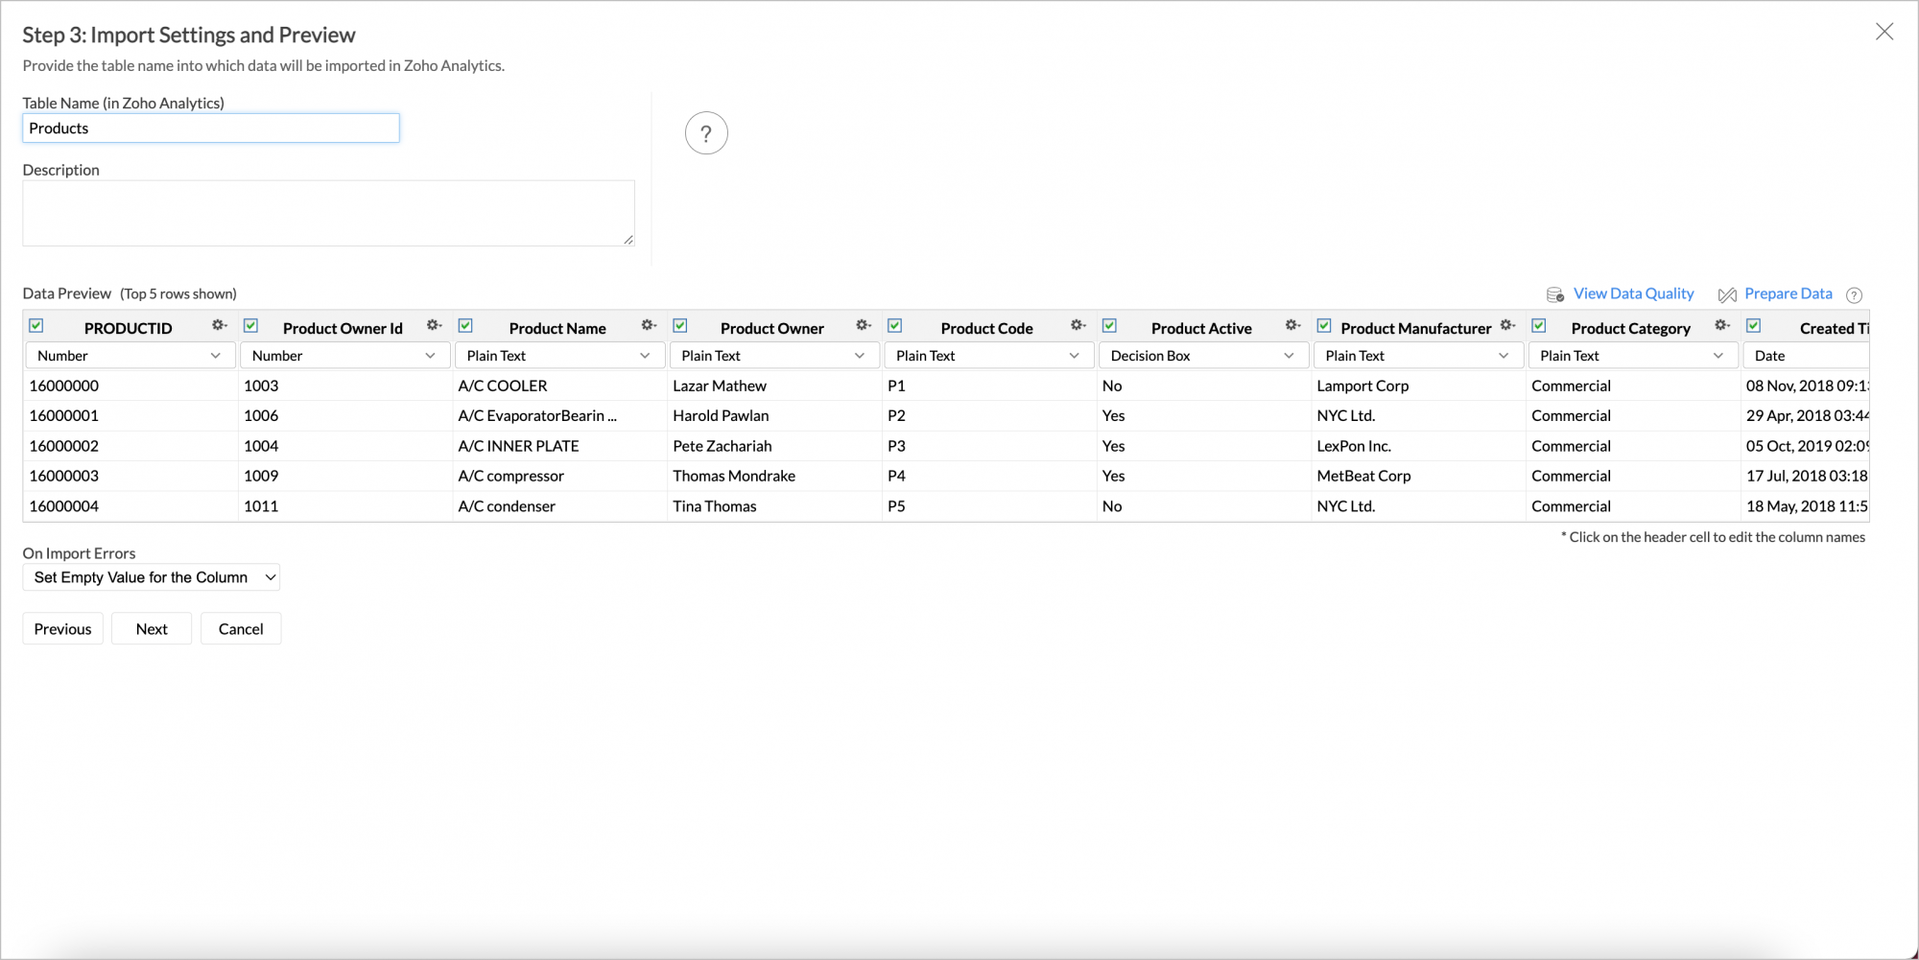Click the help question mark near the table name
The image size is (1919, 960).
pos(706,133)
